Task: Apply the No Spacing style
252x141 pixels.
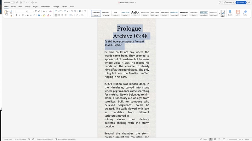Action: [x=106, y=13]
